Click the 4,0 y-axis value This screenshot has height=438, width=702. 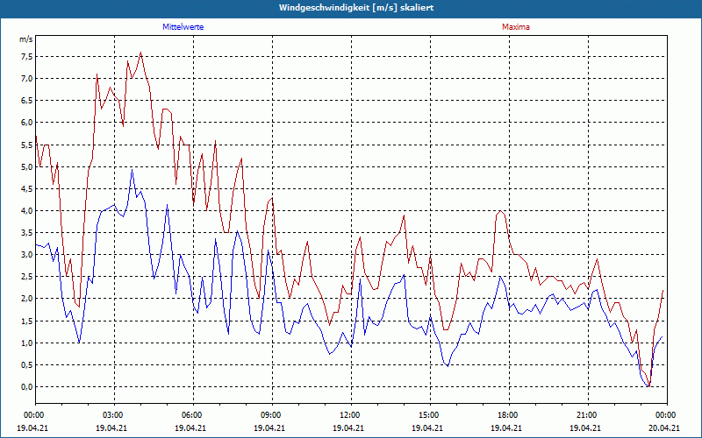coord(26,210)
